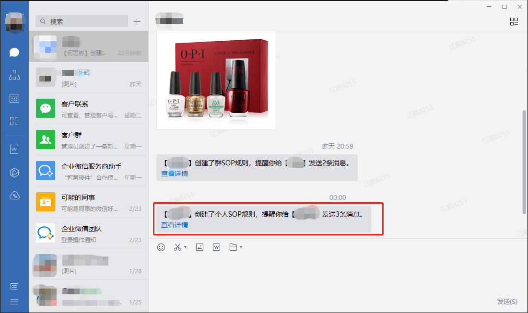Open the conversation dated 1/25

click(89, 295)
